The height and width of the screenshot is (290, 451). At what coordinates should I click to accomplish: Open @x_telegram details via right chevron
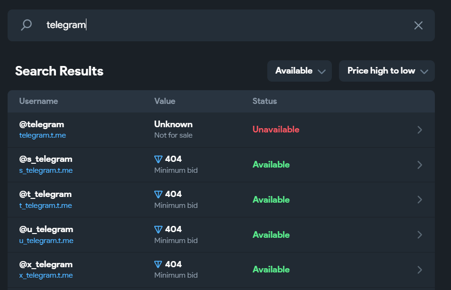click(x=419, y=270)
